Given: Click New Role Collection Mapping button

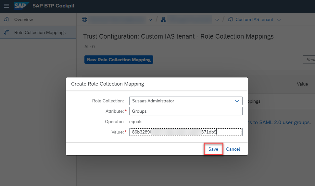Looking at the screenshot, I should pos(119,60).
